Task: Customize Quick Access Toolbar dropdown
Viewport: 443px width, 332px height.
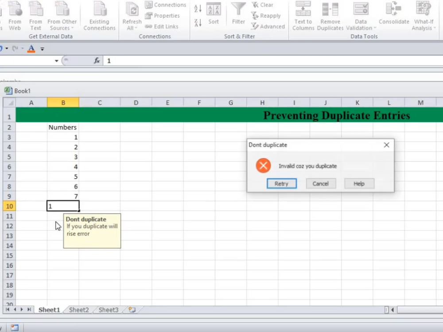Action: coord(42,49)
